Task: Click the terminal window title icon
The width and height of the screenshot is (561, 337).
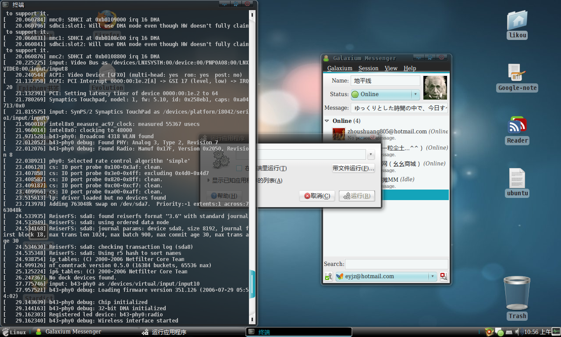Action: 6,5
